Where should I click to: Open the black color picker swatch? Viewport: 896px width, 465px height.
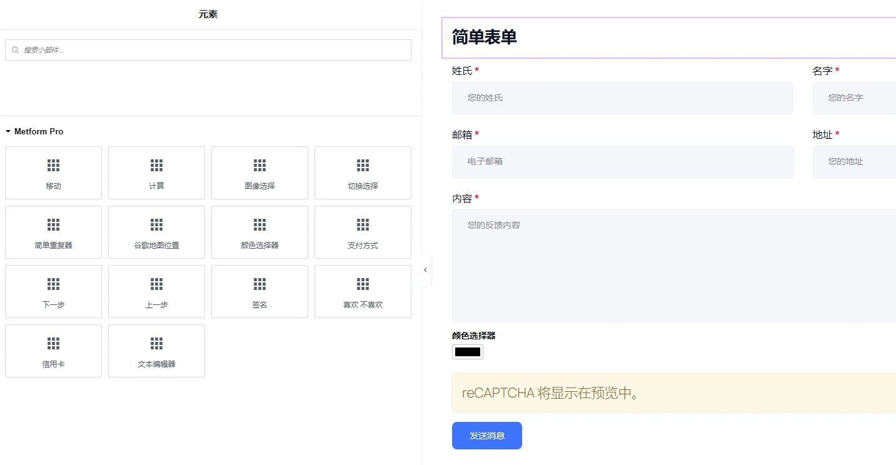[x=467, y=352]
